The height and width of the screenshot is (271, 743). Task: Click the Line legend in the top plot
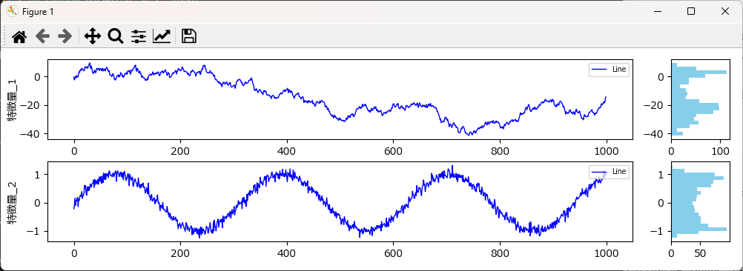(610, 69)
